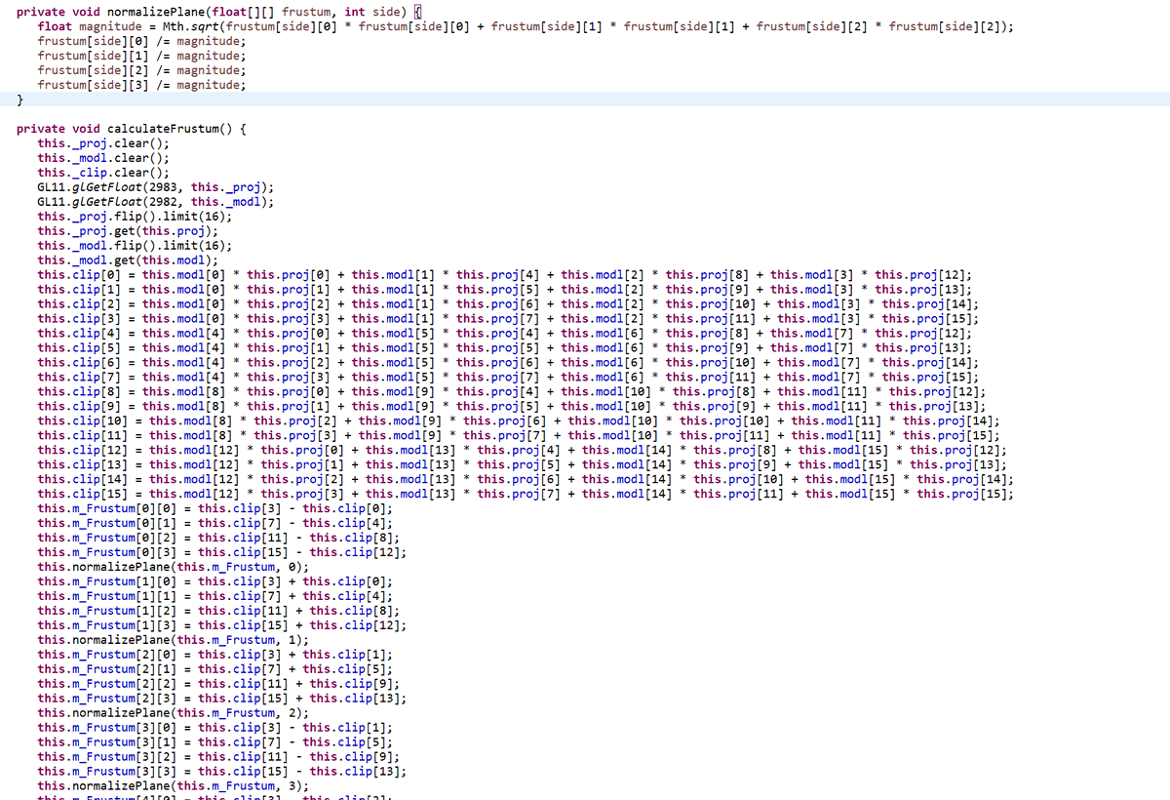Click the 'this.m_Frustum[0][2] =' line
Screen dimensions: 1170x800
click(218, 538)
